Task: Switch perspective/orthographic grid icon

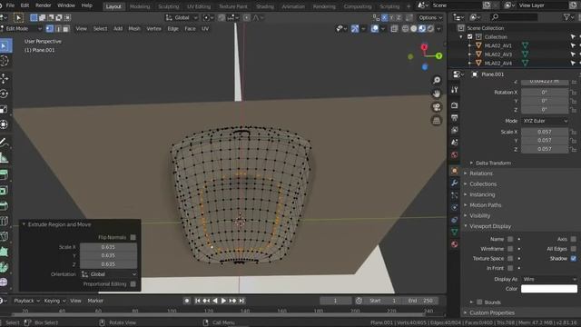Action: pos(437,120)
